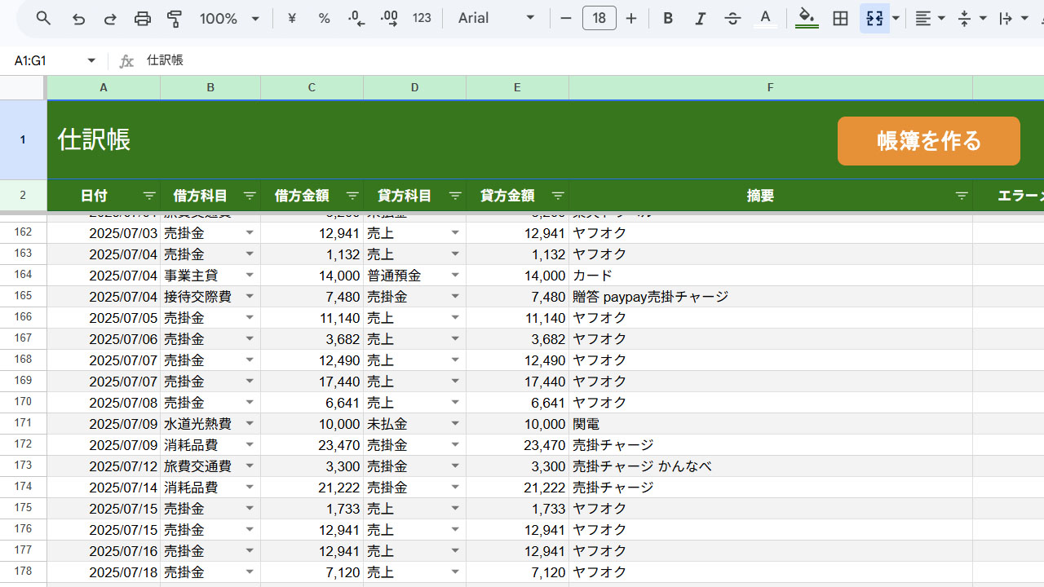Open the zoom level dropdown
The width and height of the screenshot is (1044, 587).
(x=229, y=18)
